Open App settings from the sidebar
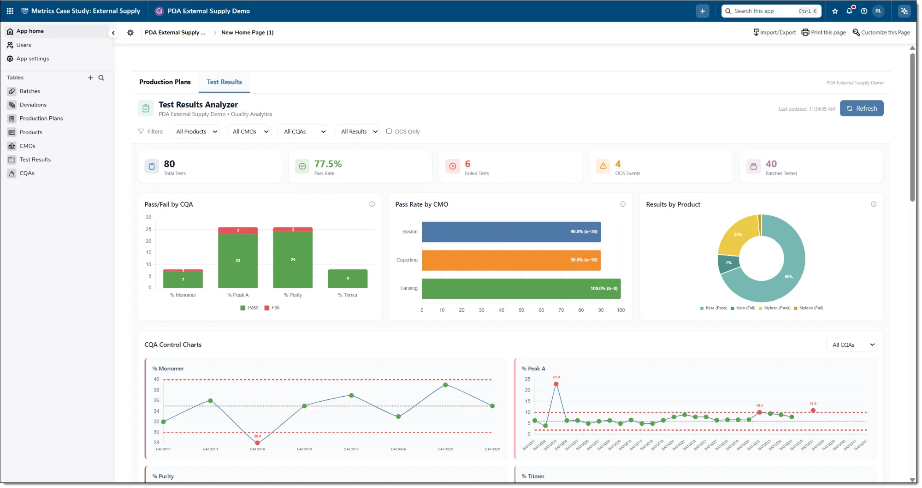The image size is (922, 488). pyautogui.click(x=33, y=59)
